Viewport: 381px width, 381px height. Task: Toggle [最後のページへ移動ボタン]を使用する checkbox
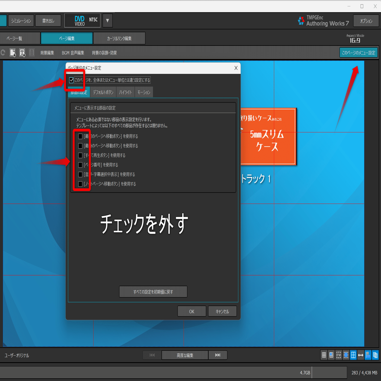click(80, 146)
